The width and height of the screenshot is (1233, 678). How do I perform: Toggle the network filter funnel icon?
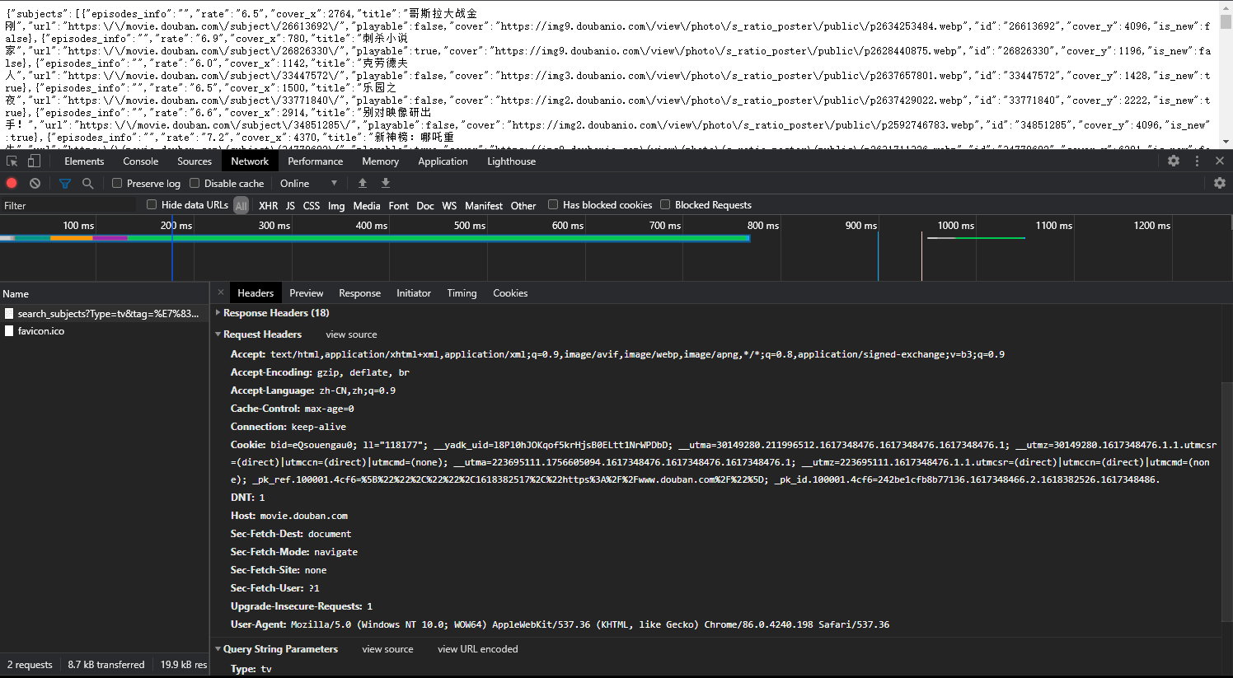point(65,183)
